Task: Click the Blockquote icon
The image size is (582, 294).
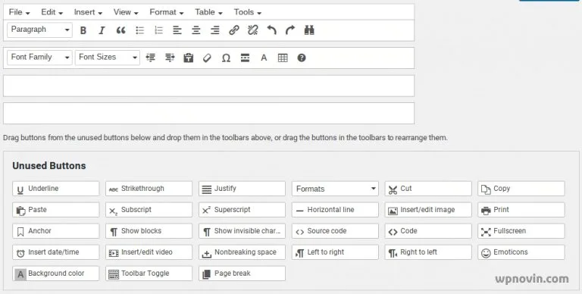Action: click(x=121, y=30)
